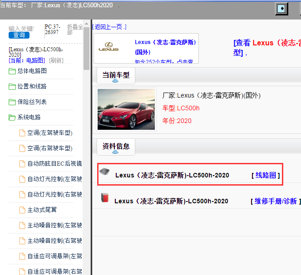The width and height of the screenshot is (301, 275).
Task: Collapse the 系统电路 folder
Action: point(29,117)
